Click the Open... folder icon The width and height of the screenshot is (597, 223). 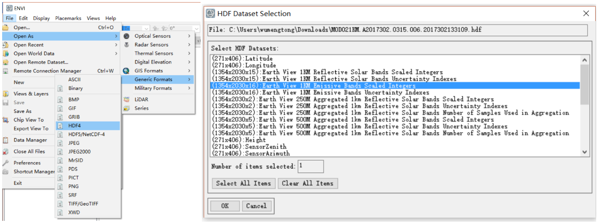[x=6, y=27]
